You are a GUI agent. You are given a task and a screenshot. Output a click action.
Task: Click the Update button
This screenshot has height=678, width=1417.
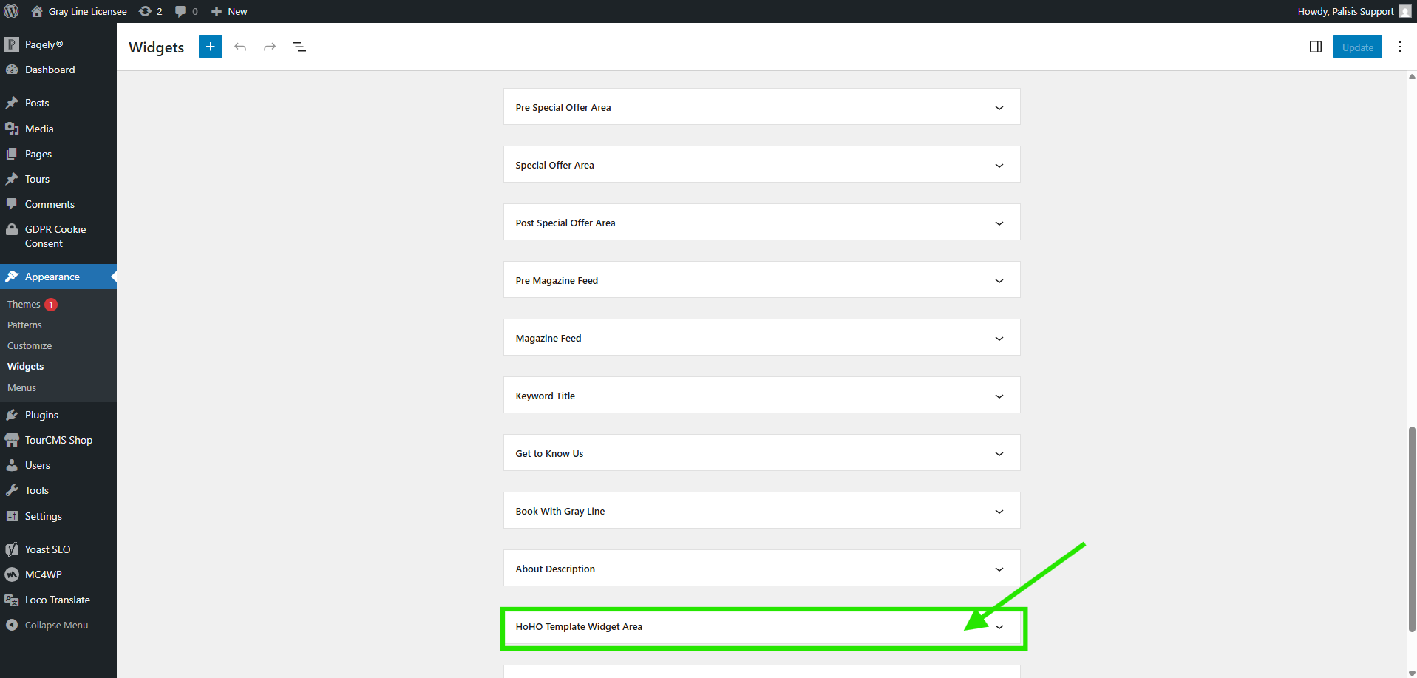tap(1358, 47)
